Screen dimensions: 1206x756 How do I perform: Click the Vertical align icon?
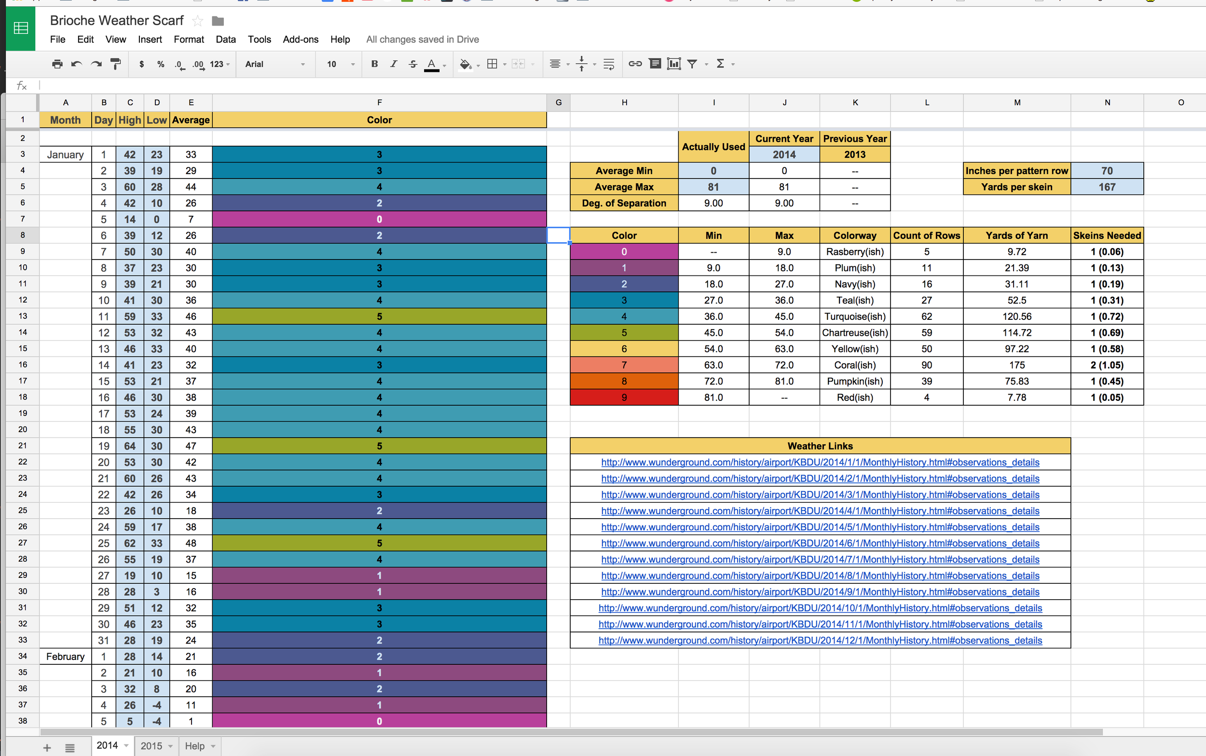click(x=581, y=64)
